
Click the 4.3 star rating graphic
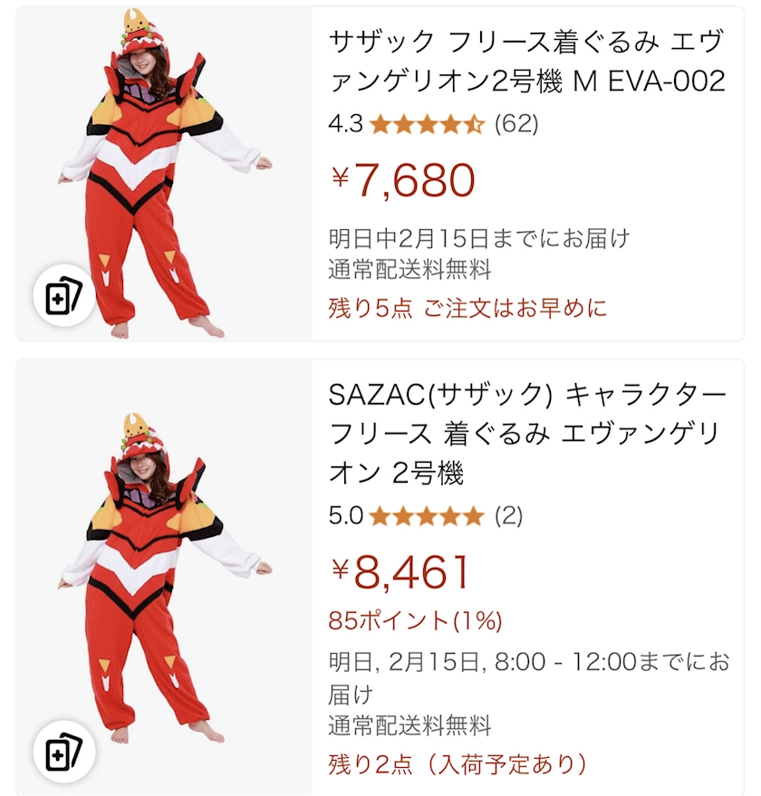[428, 124]
